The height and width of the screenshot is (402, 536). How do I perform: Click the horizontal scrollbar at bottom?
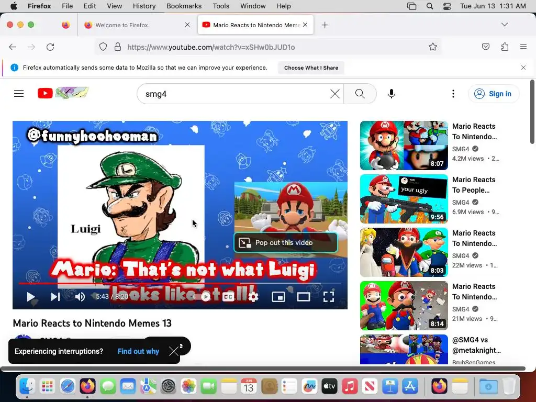[263, 368]
